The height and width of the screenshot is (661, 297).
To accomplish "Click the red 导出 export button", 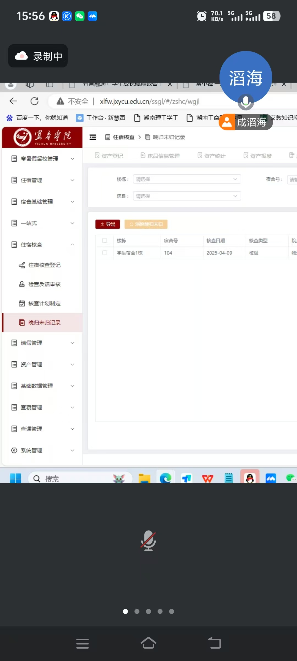I will click(108, 224).
